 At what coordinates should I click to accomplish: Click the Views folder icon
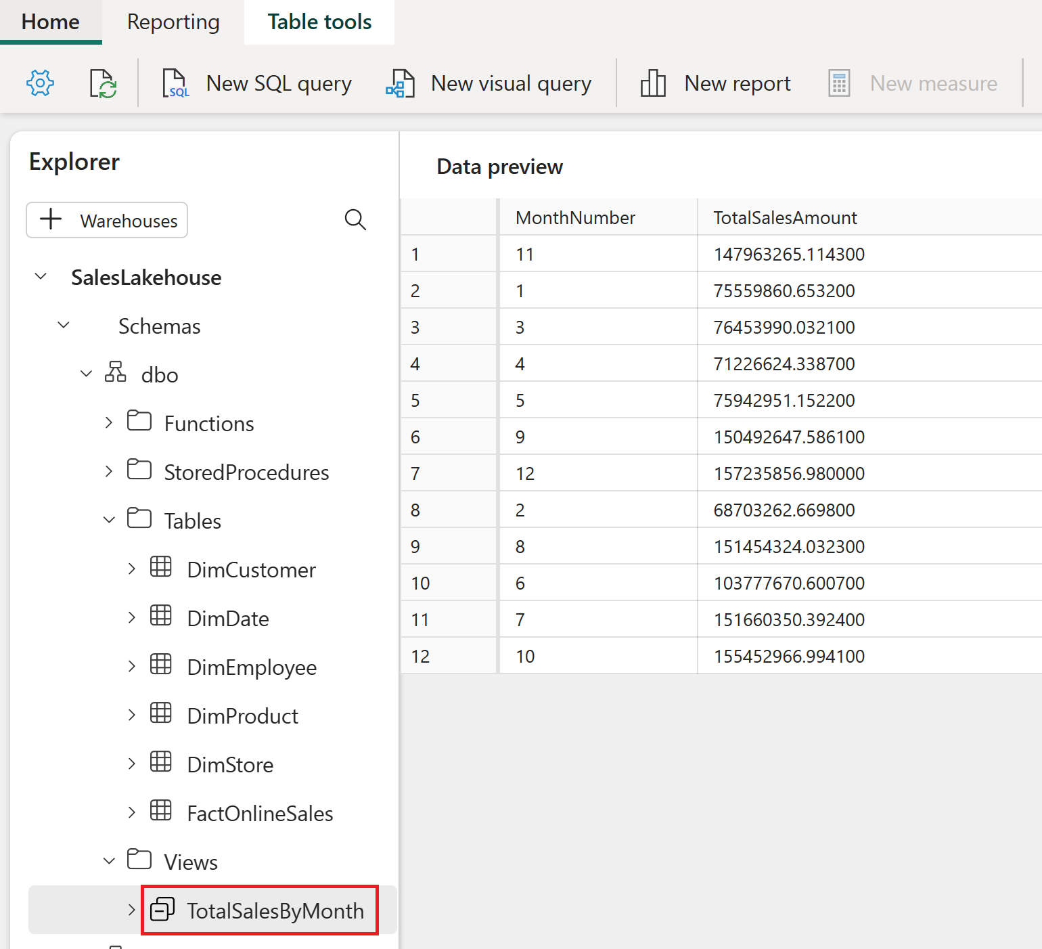(139, 859)
